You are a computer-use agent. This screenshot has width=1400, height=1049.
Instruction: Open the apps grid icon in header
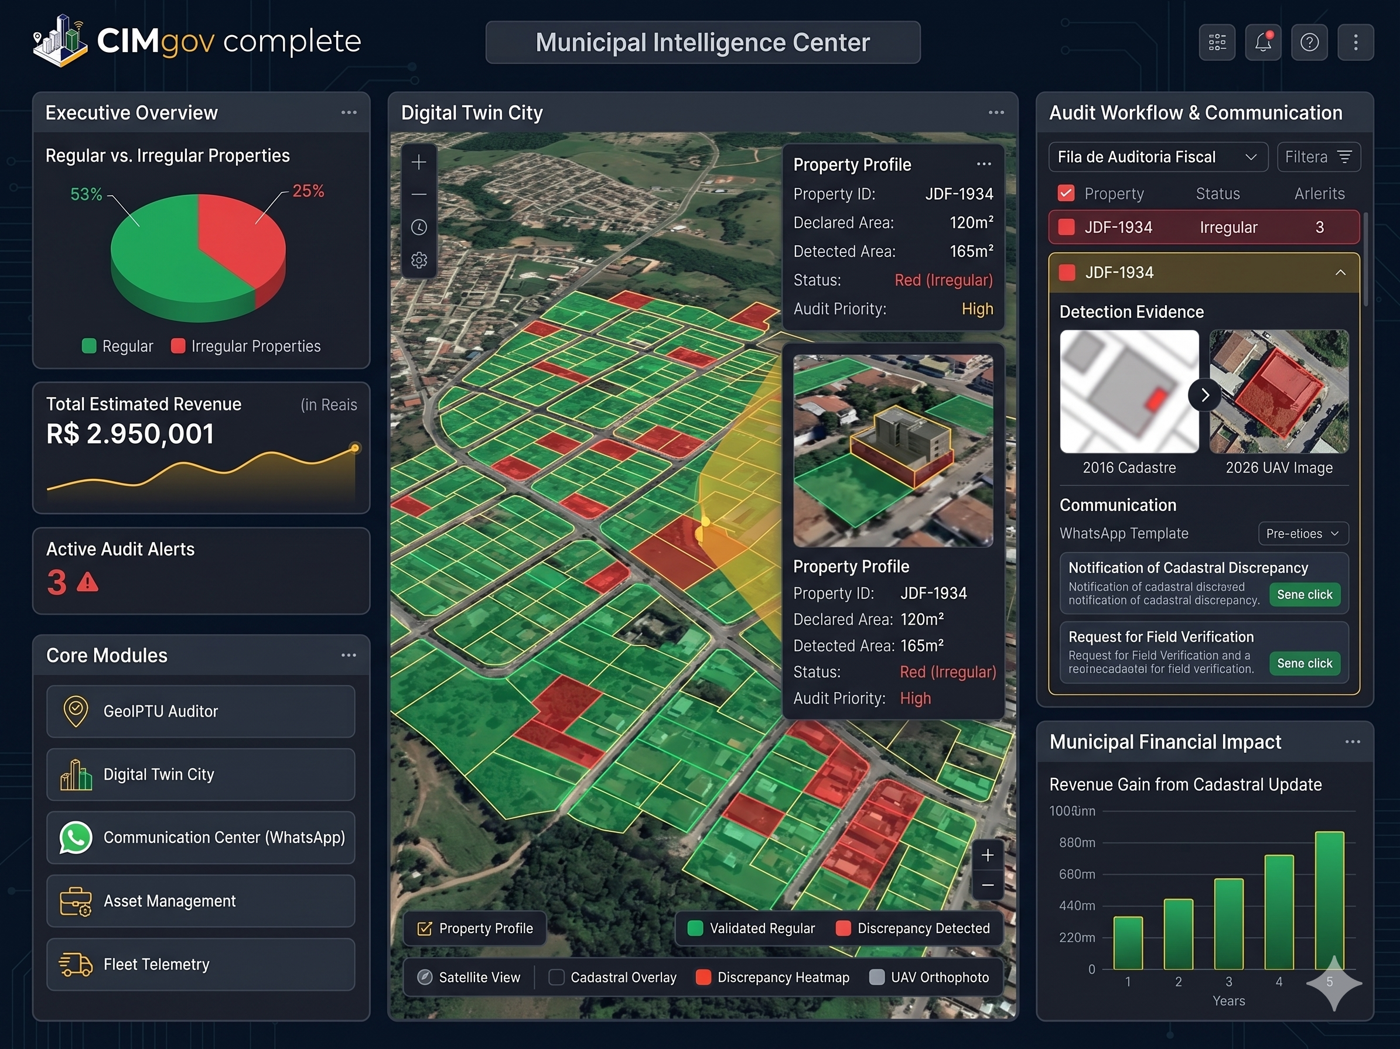point(1217,42)
